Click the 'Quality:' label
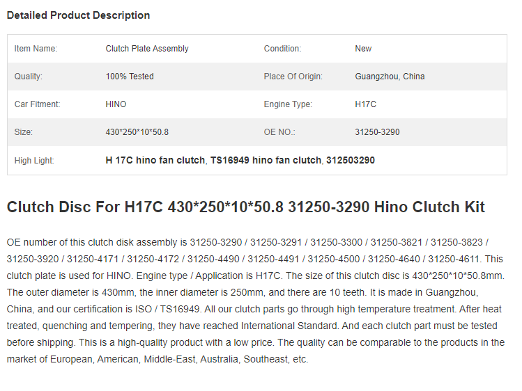This screenshot has height=391, width=522. tap(29, 77)
